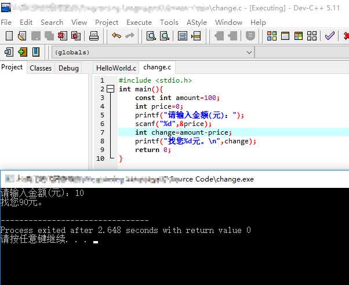The width and height of the screenshot is (349, 285).
Task: Click the Insert snippet icon in second toolbar
Action: tap(9, 53)
